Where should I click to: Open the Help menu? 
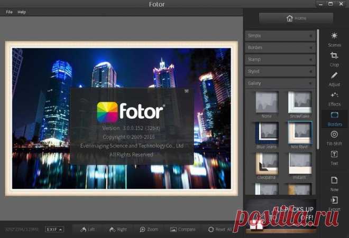click(x=22, y=12)
